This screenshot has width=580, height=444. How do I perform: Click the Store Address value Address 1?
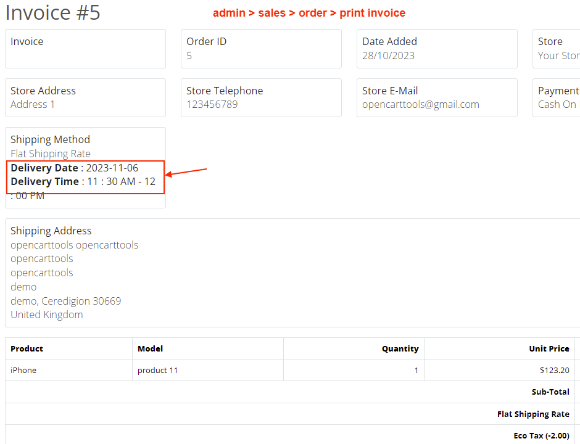click(33, 104)
